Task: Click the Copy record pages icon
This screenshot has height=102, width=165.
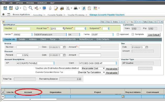Action: tap(25, 8)
